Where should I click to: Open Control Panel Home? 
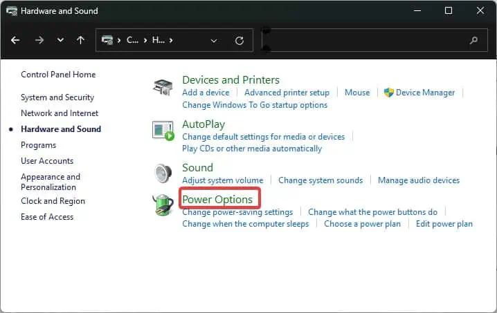(58, 75)
